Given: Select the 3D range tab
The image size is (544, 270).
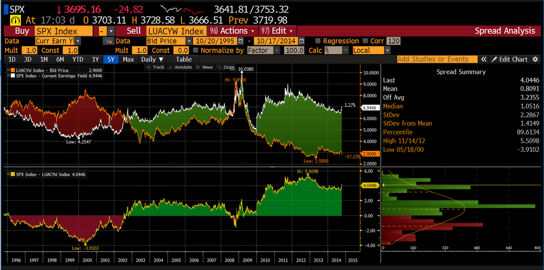Looking at the screenshot, I should [28, 59].
